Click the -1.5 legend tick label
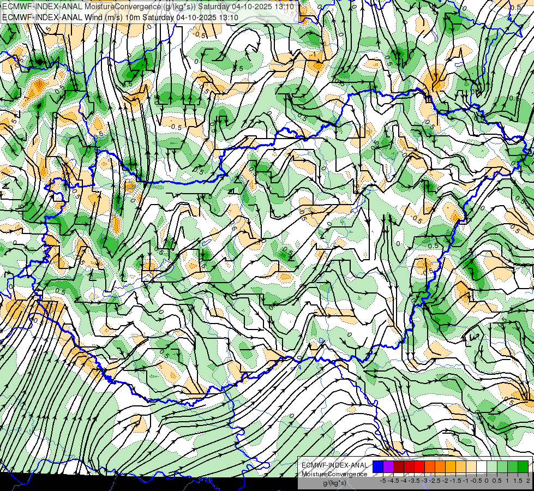Image resolution: width=534 pixels, height=491 pixels. (455, 481)
